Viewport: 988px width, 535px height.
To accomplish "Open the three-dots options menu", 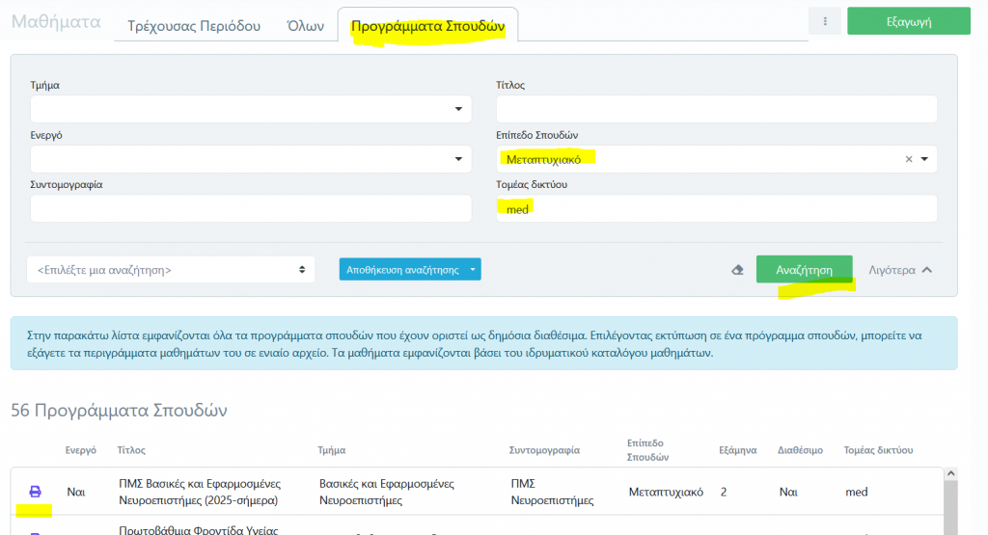I will click(x=824, y=21).
